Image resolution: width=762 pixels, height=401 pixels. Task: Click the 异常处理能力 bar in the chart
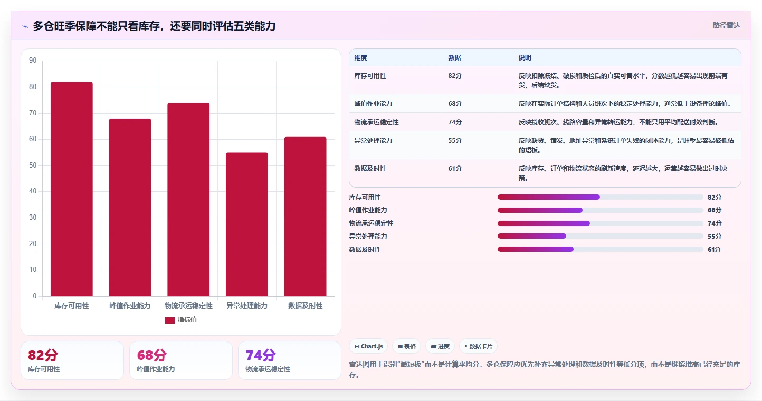[247, 224]
